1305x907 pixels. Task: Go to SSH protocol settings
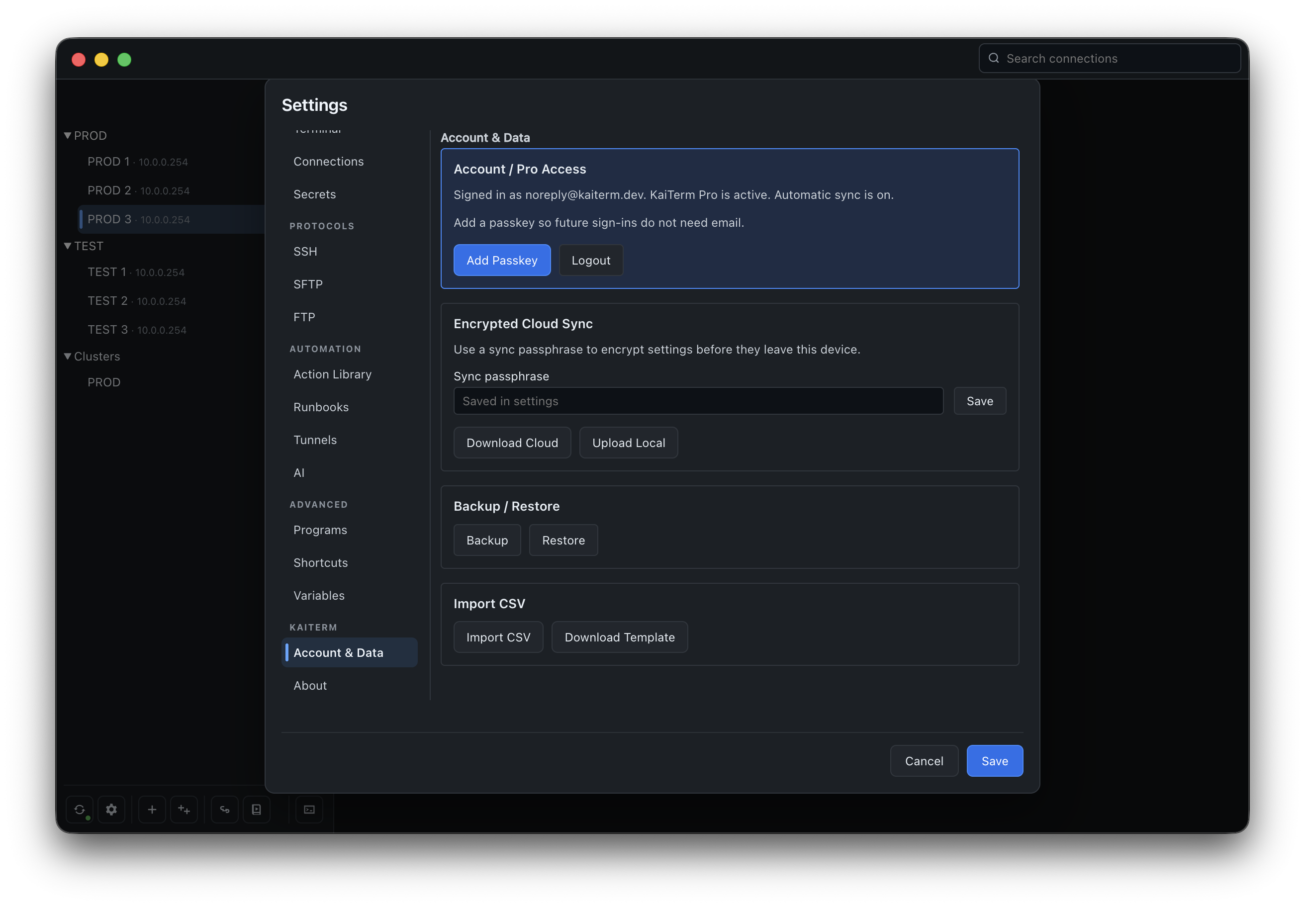pyautogui.click(x=350, y=251)
